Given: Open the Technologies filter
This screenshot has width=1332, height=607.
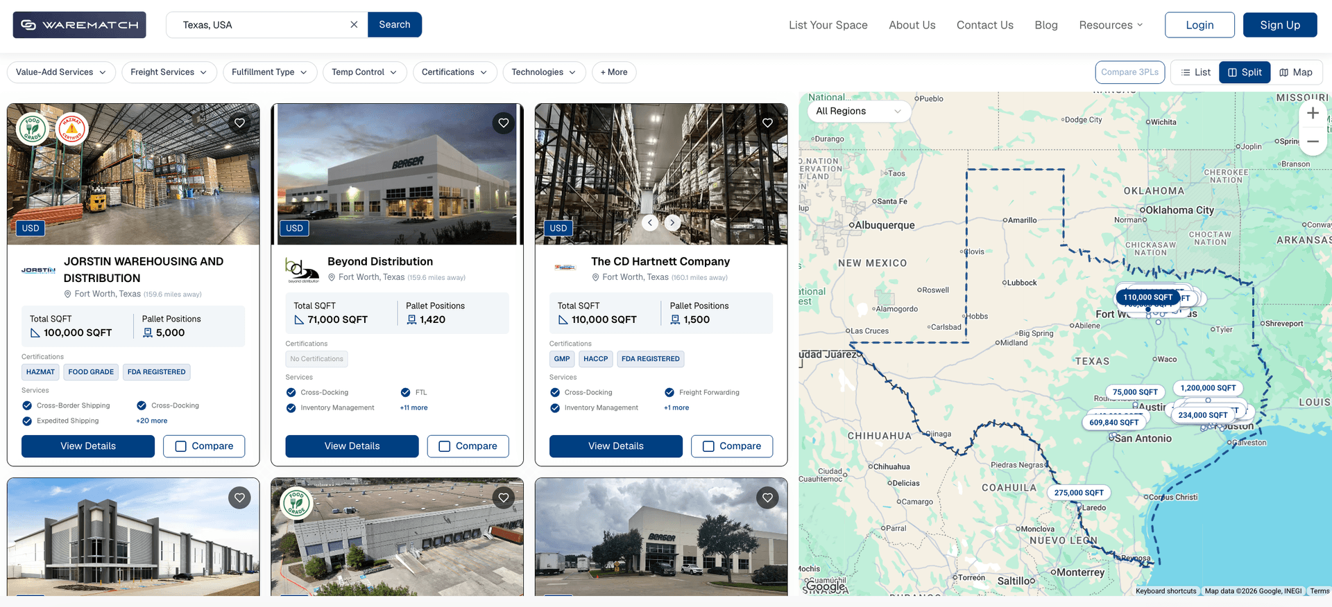Looking at the screenshot, I should click(x=545, y=72).
